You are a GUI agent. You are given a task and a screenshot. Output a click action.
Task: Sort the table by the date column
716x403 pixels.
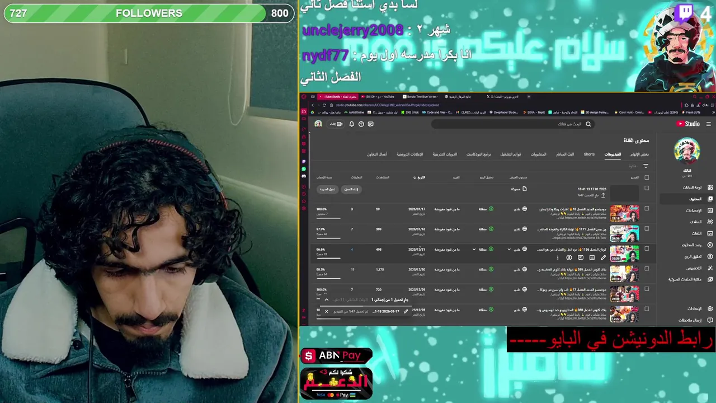pos(419,177)
